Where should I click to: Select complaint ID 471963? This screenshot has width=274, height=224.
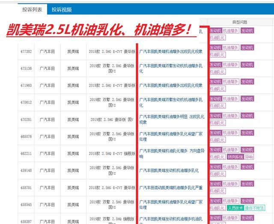[x=26, y=86]
